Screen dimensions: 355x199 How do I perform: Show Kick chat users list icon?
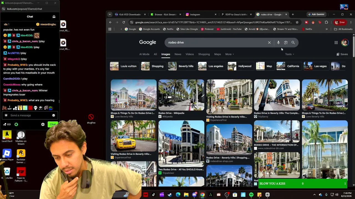point(54,17)
